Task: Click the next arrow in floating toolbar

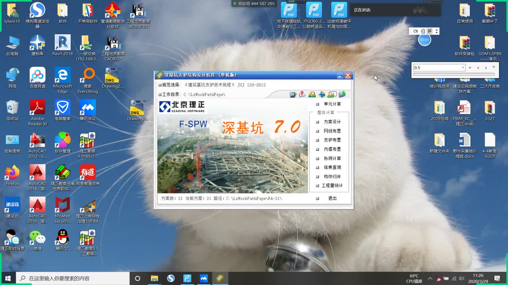Action: coord(486,68)
